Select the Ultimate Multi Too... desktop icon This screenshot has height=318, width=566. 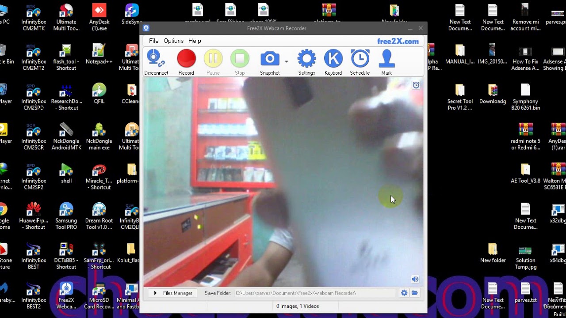point(66,18)
